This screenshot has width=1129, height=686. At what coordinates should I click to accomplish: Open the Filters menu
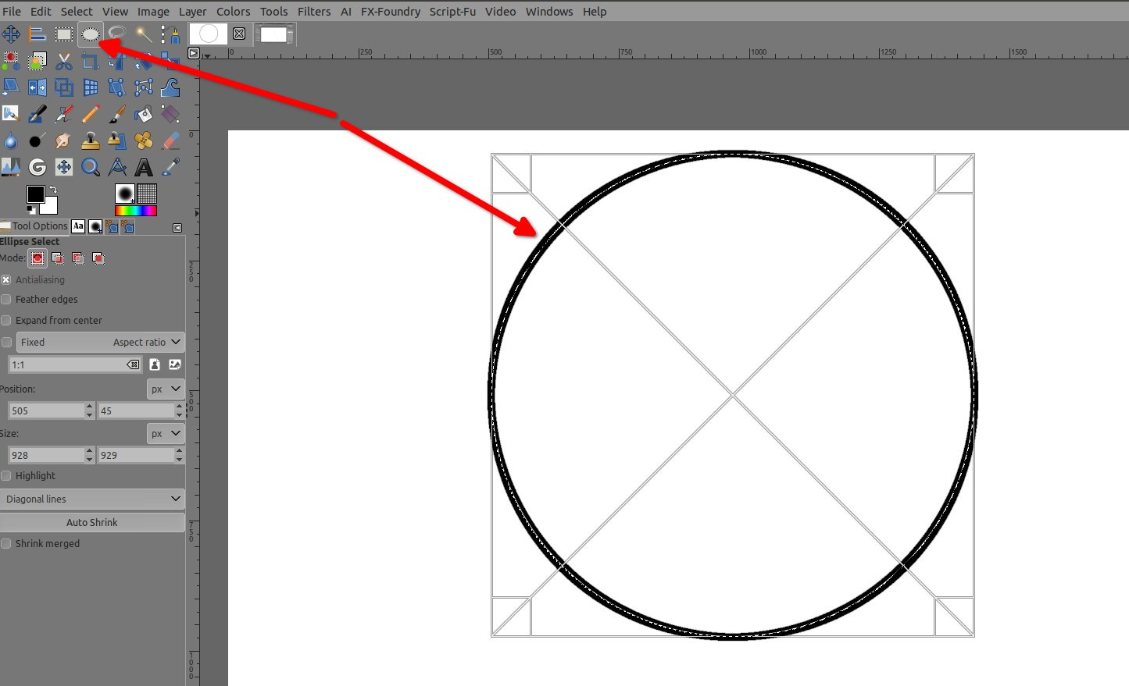[x=314, y=12]
